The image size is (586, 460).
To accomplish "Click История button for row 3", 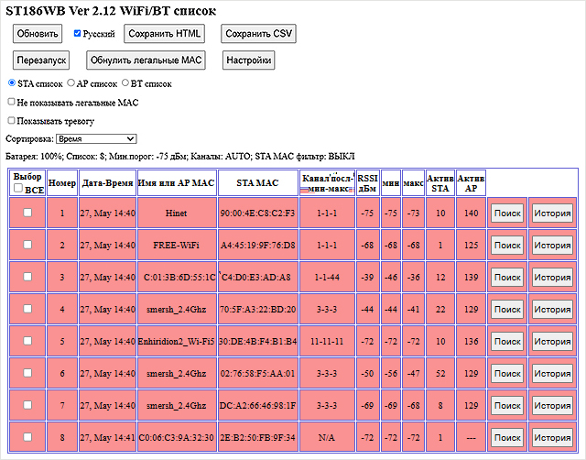I will pyautogui.click(x=552, y=278).
